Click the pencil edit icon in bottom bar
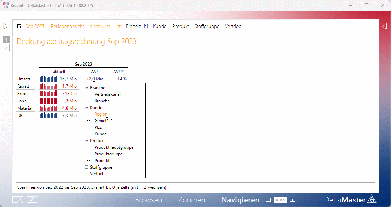391x207 pixels. (32, 200)
